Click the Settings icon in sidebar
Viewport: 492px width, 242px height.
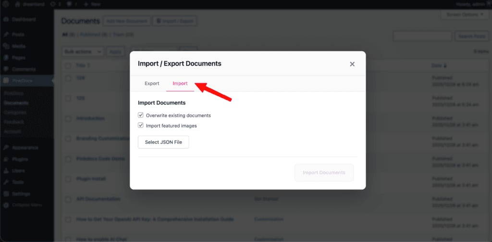coord(6,194)
